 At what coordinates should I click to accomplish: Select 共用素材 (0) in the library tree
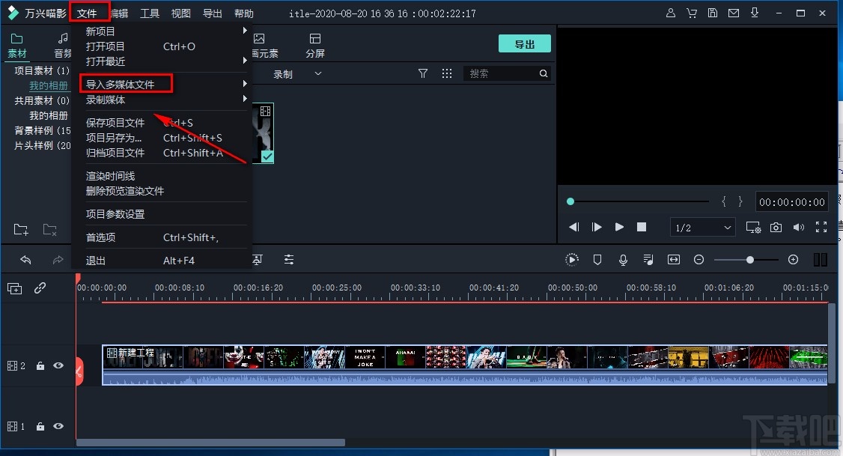pyautogui.click(x=42, y=100)
